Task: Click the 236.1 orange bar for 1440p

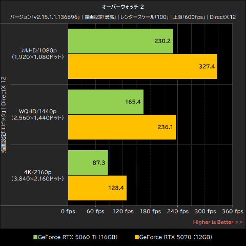Action: click(x=122, y=127)
